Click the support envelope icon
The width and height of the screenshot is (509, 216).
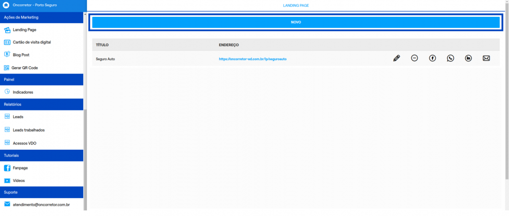click(7, 204)
